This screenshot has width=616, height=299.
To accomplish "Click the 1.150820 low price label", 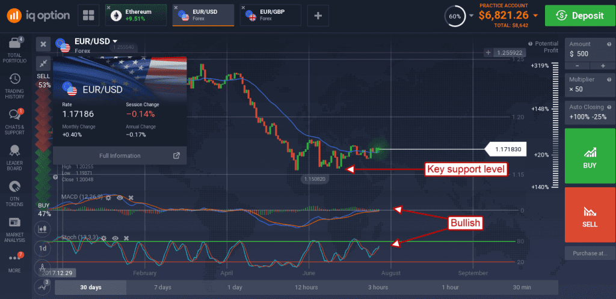I will coord(313,179).
